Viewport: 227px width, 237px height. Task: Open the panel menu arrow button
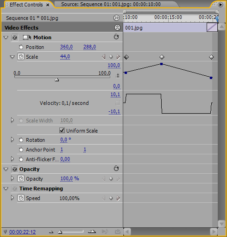click(x=221, y=5)
